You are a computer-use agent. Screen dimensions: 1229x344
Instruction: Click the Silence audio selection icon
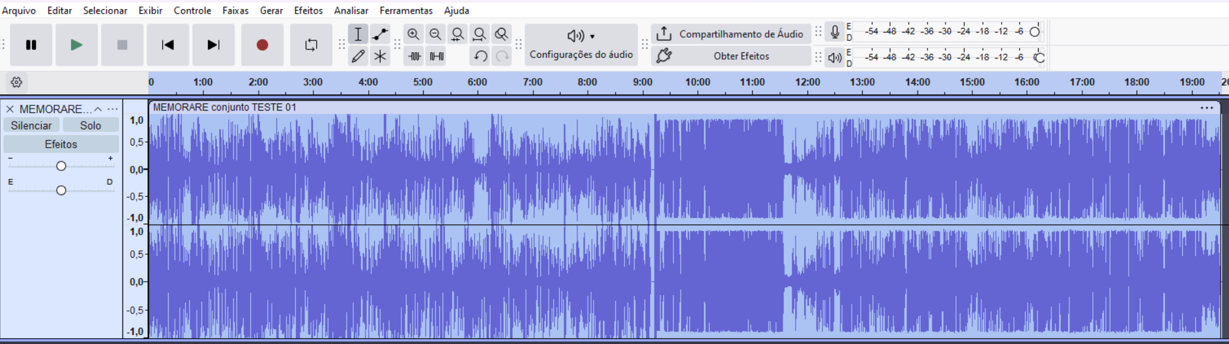point(437,57)
